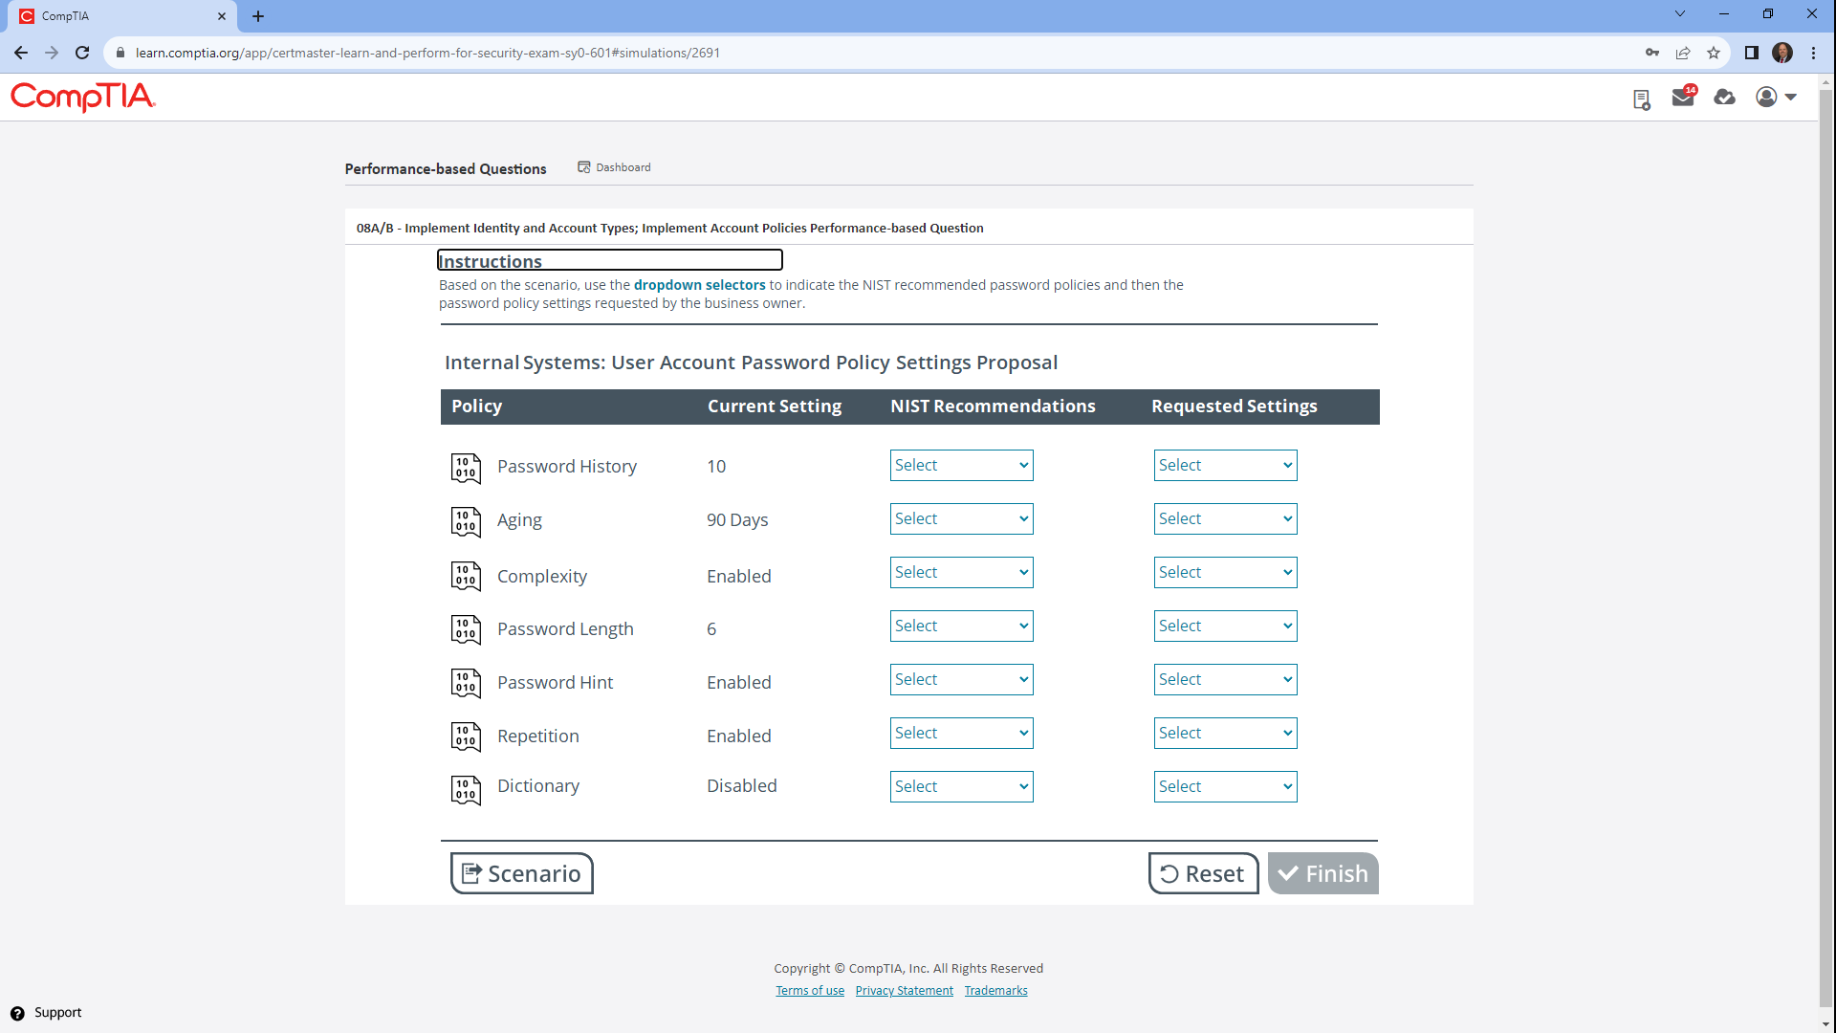Reload the page with the refresh icon
Viewport: 1836px width, 1033px height.
[x=82, y=54]
